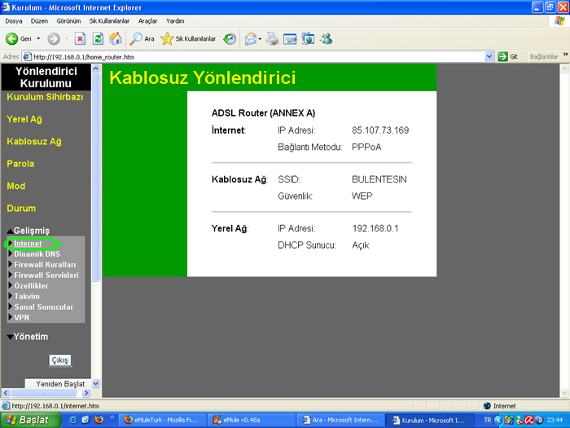Open the Kurulum Sihirbazı link
The width and height of the screenshot is (570, 428).
(x=45, y=97)
